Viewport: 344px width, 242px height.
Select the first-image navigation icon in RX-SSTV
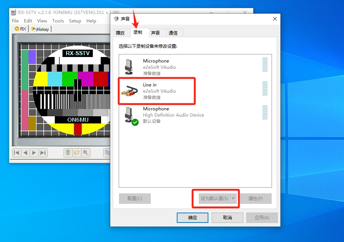pos(16,153)
